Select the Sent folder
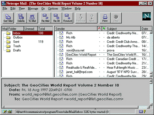154x115 pixels. point(16,42)
